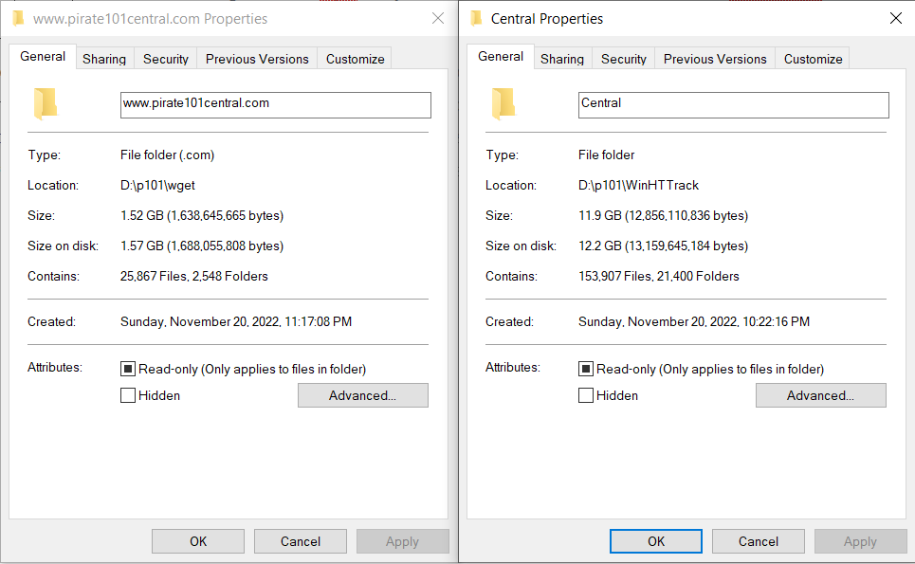Screen dimensions: 915x564
Task: Switch to Security tab in Central Properties
Action: coord(624,59)
